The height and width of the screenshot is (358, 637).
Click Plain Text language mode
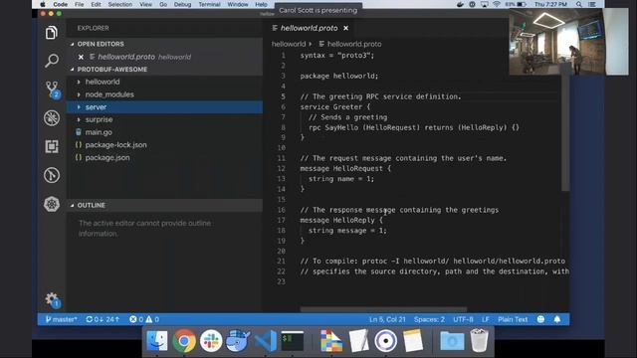coord(513,319)
